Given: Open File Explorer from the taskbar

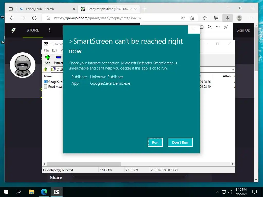Looking at the screenshot, I should click(31, 192).
